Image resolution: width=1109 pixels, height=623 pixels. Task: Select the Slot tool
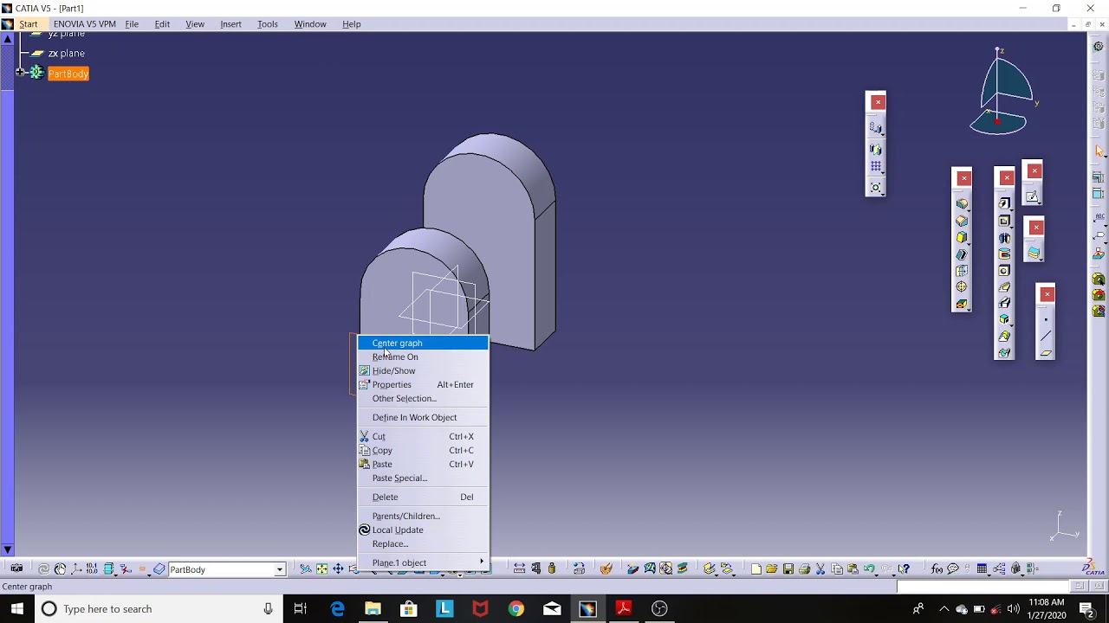[1004, 303]
